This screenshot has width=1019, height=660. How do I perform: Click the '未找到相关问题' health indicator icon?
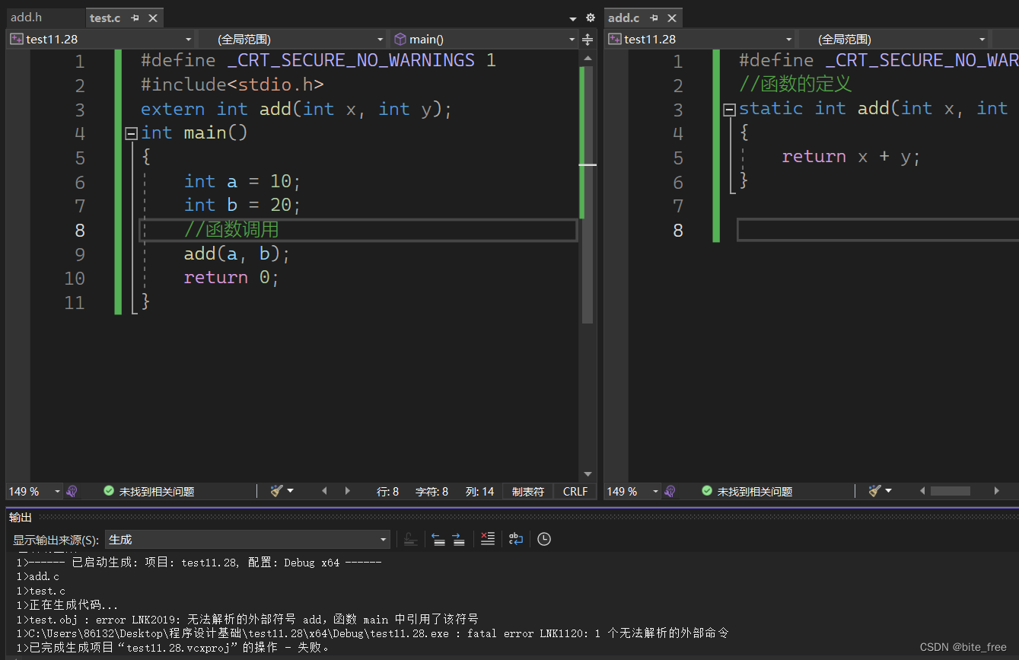108,491
